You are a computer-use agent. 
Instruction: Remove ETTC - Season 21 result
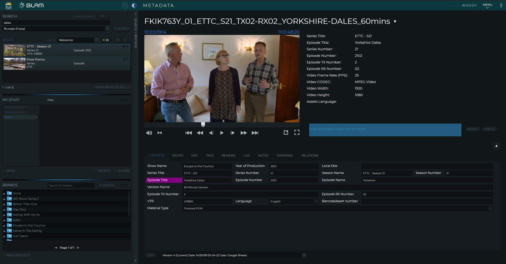pyautogui.click(x=127, y=46)
